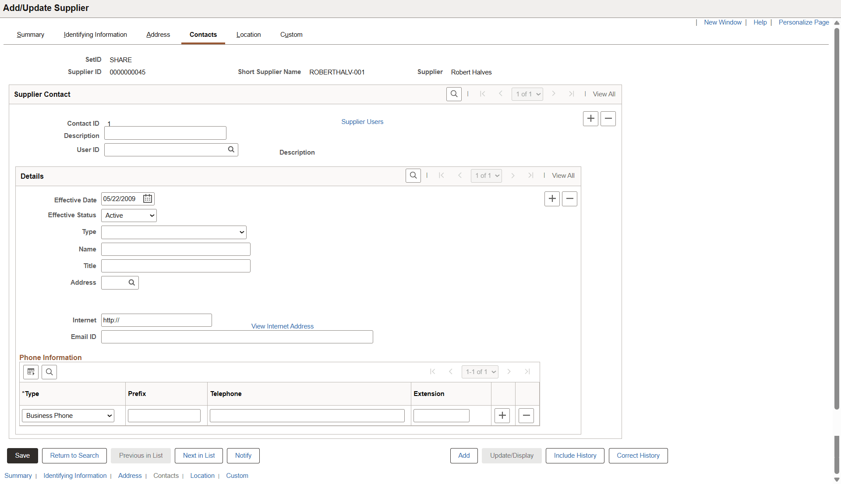
Task: Add a new Supplier Contact row
Action: (x=590, y=118)
